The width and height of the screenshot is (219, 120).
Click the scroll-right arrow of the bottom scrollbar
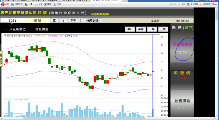click(214, 118)
